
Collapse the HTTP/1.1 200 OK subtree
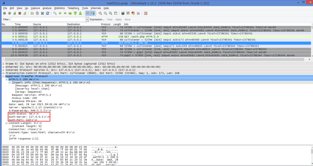click(x=7, y=79)
